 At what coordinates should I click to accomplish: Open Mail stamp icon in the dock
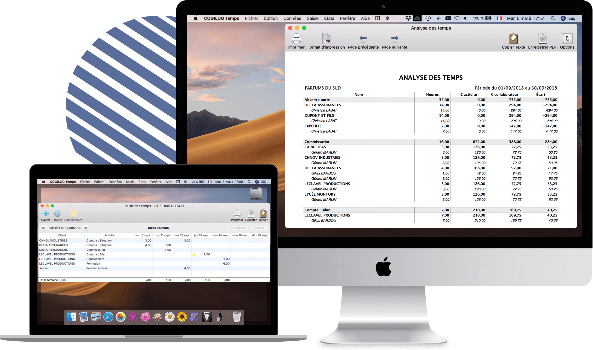pyautogui.click(x=84, y=317)
